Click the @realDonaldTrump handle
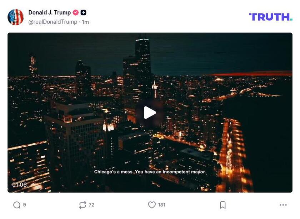300x219 pixels. pos(52,22)
